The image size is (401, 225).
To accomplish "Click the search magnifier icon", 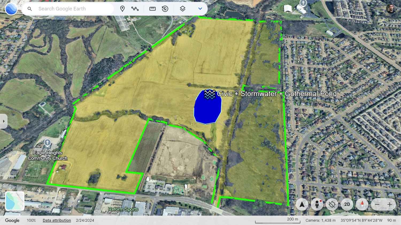I will 30,9.
